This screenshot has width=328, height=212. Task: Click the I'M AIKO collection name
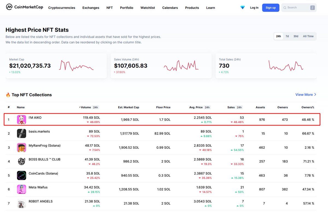tap(35, 117)
